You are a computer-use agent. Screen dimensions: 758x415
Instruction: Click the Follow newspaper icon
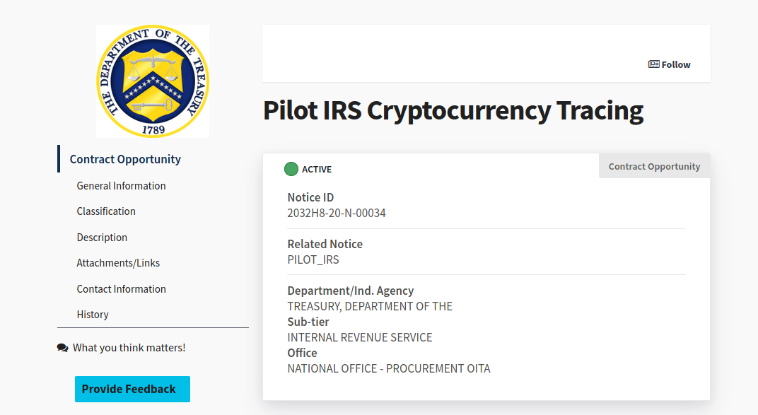coord(653,64)
